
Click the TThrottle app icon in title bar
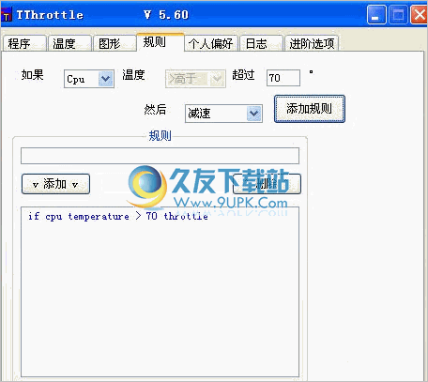(x=7, y=15)
